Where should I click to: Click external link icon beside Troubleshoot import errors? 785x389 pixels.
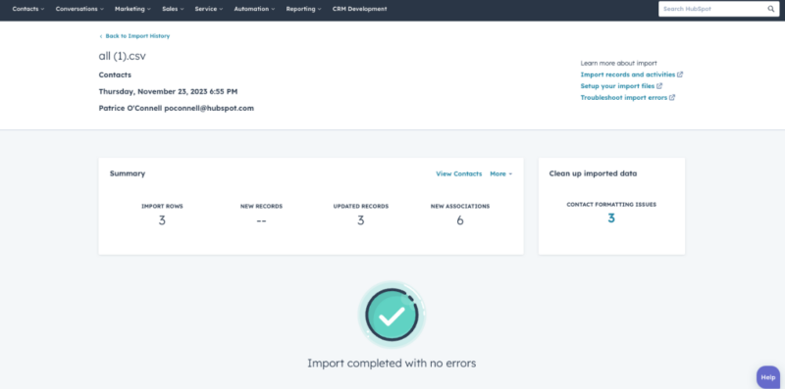pyautogui.click(x=672, y=98)
